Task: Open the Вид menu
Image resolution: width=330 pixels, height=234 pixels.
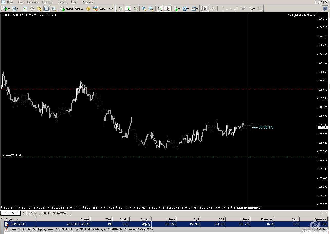Action: pyautogui.click(x=21, y=2)
